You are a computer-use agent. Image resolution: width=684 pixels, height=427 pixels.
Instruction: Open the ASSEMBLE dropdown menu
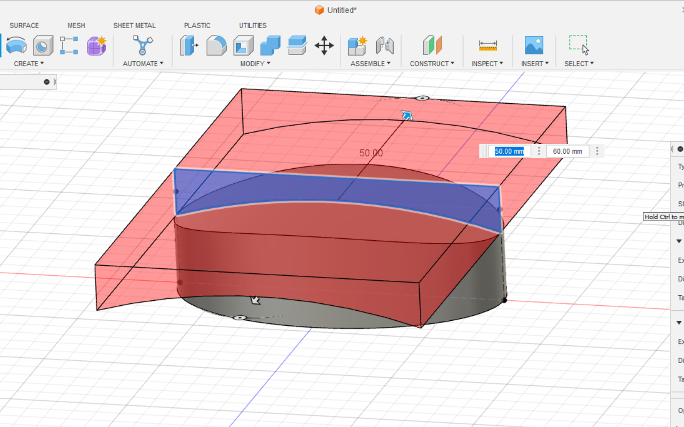[x=370, y=64]
